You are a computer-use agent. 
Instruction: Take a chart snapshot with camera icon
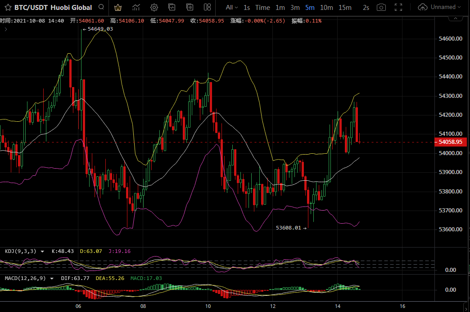(x=381, y=7)
